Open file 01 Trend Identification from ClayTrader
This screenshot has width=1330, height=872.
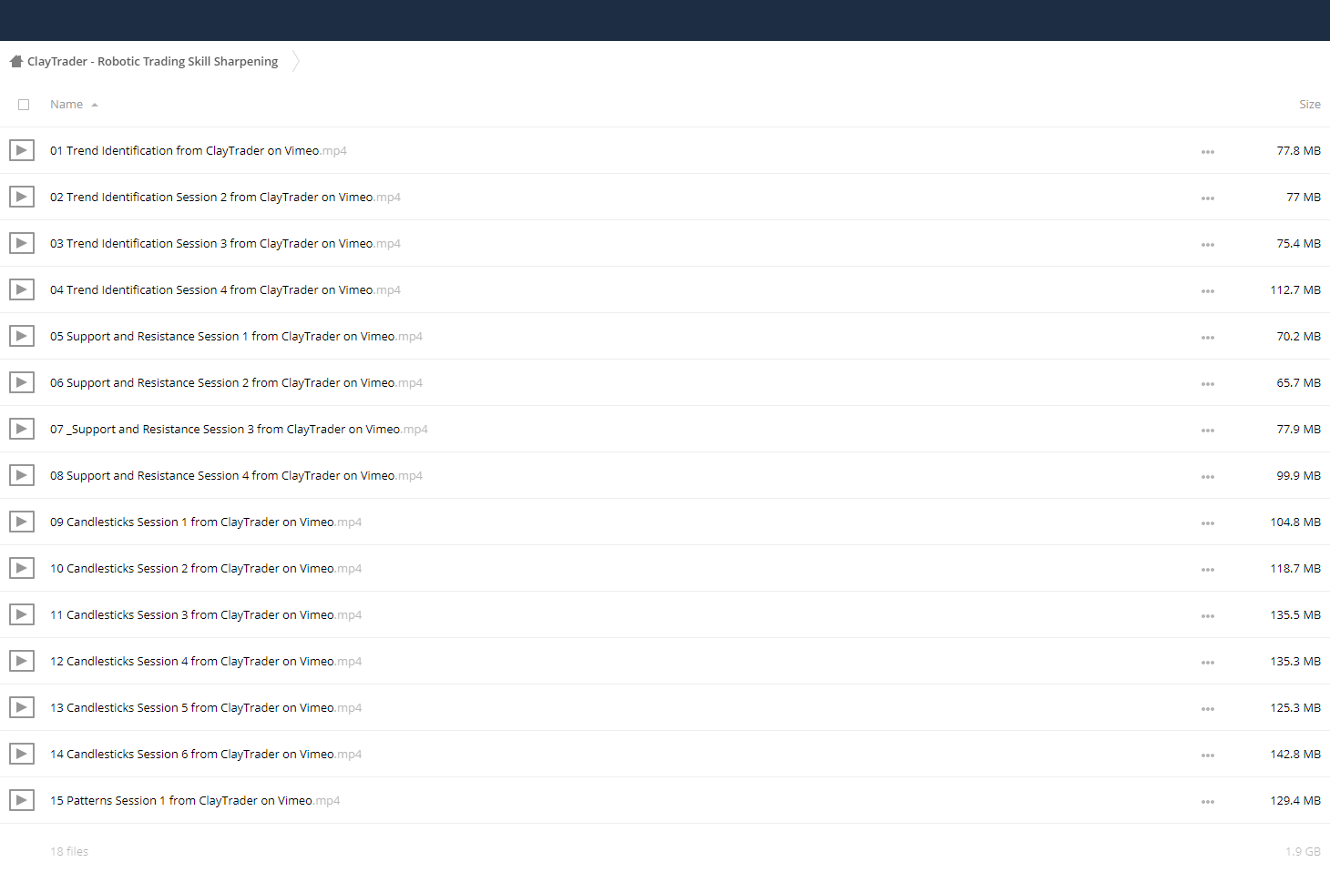(x=199, y=151)
